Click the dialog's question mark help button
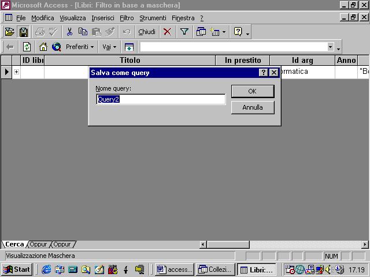370x277 pixels. coord(264,73)
